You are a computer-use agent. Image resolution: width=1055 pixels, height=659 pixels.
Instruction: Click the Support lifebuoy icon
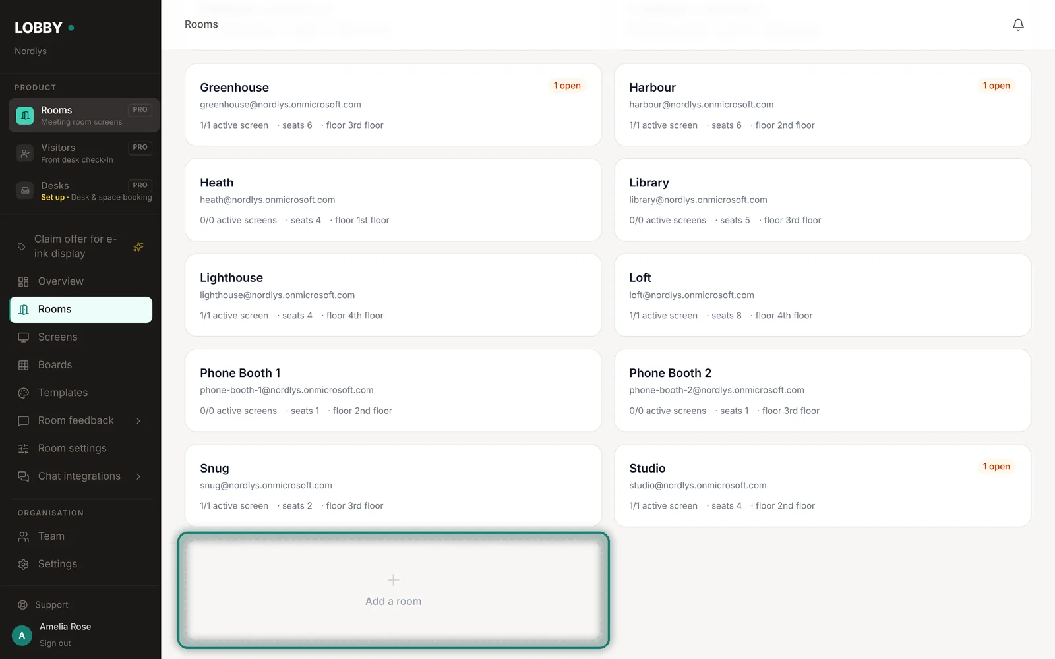[22, 605]
